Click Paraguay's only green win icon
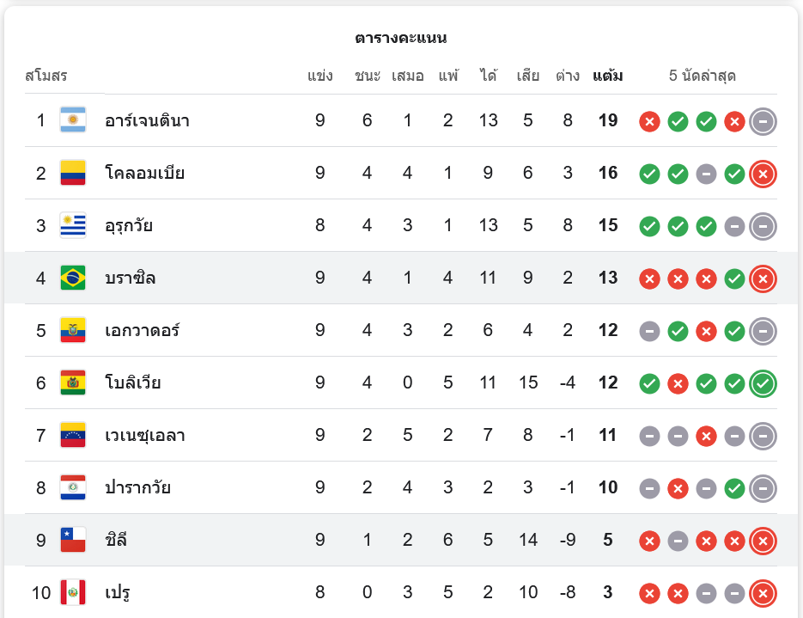This screenshot has height=618, width=803. [734, 488]
